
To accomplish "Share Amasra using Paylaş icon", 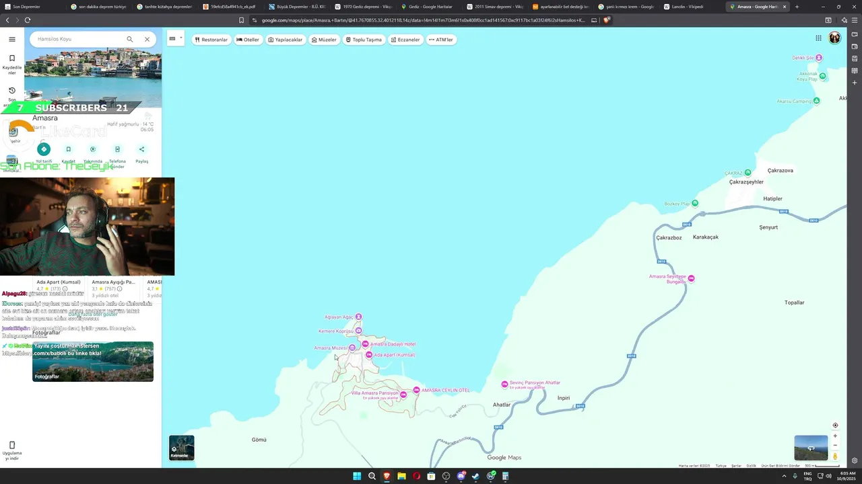I will [141, 149].
